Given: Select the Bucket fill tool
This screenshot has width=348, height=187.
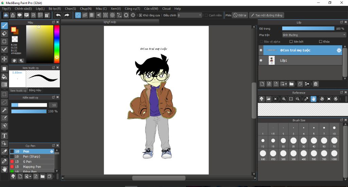Looking at the screenshot, I should click(4, 77).
